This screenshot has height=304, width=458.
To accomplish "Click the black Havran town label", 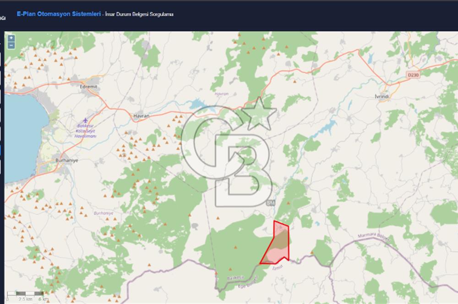I will point(142,116).
